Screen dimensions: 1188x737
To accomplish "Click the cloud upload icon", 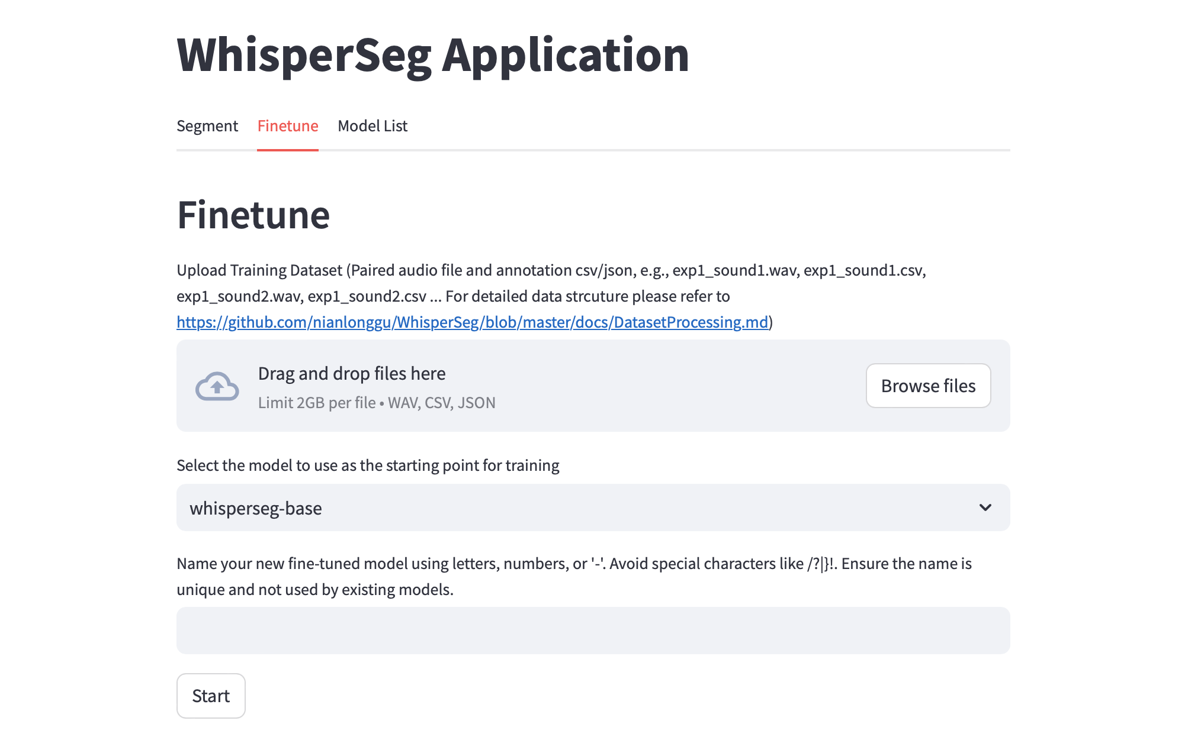I will 217,386.
